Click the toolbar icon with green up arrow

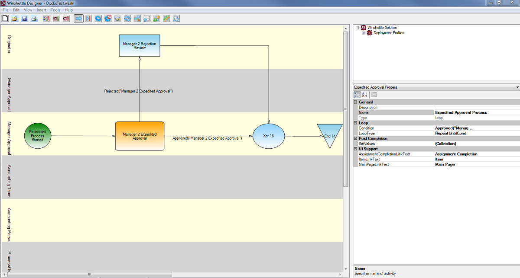56,19
